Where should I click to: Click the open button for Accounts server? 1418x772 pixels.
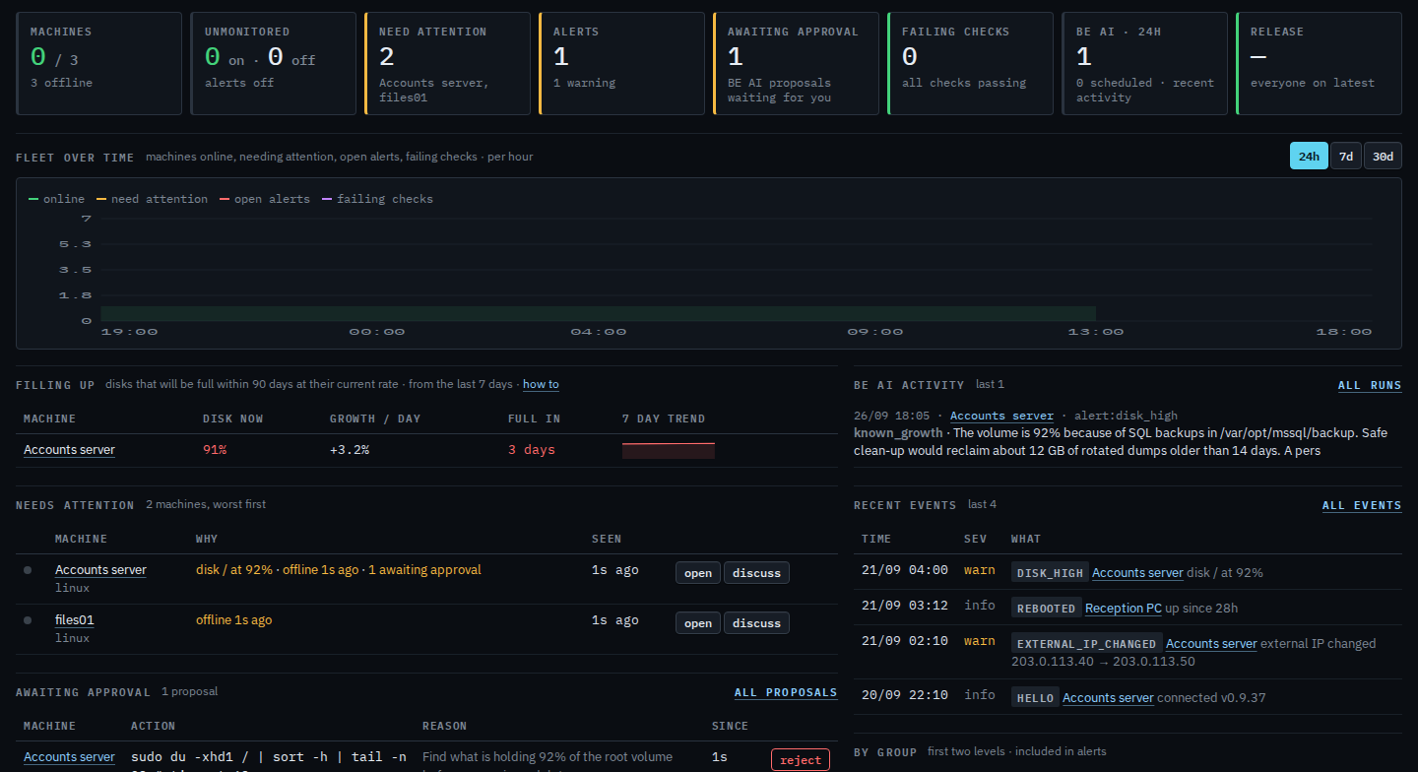pos(698,572)
